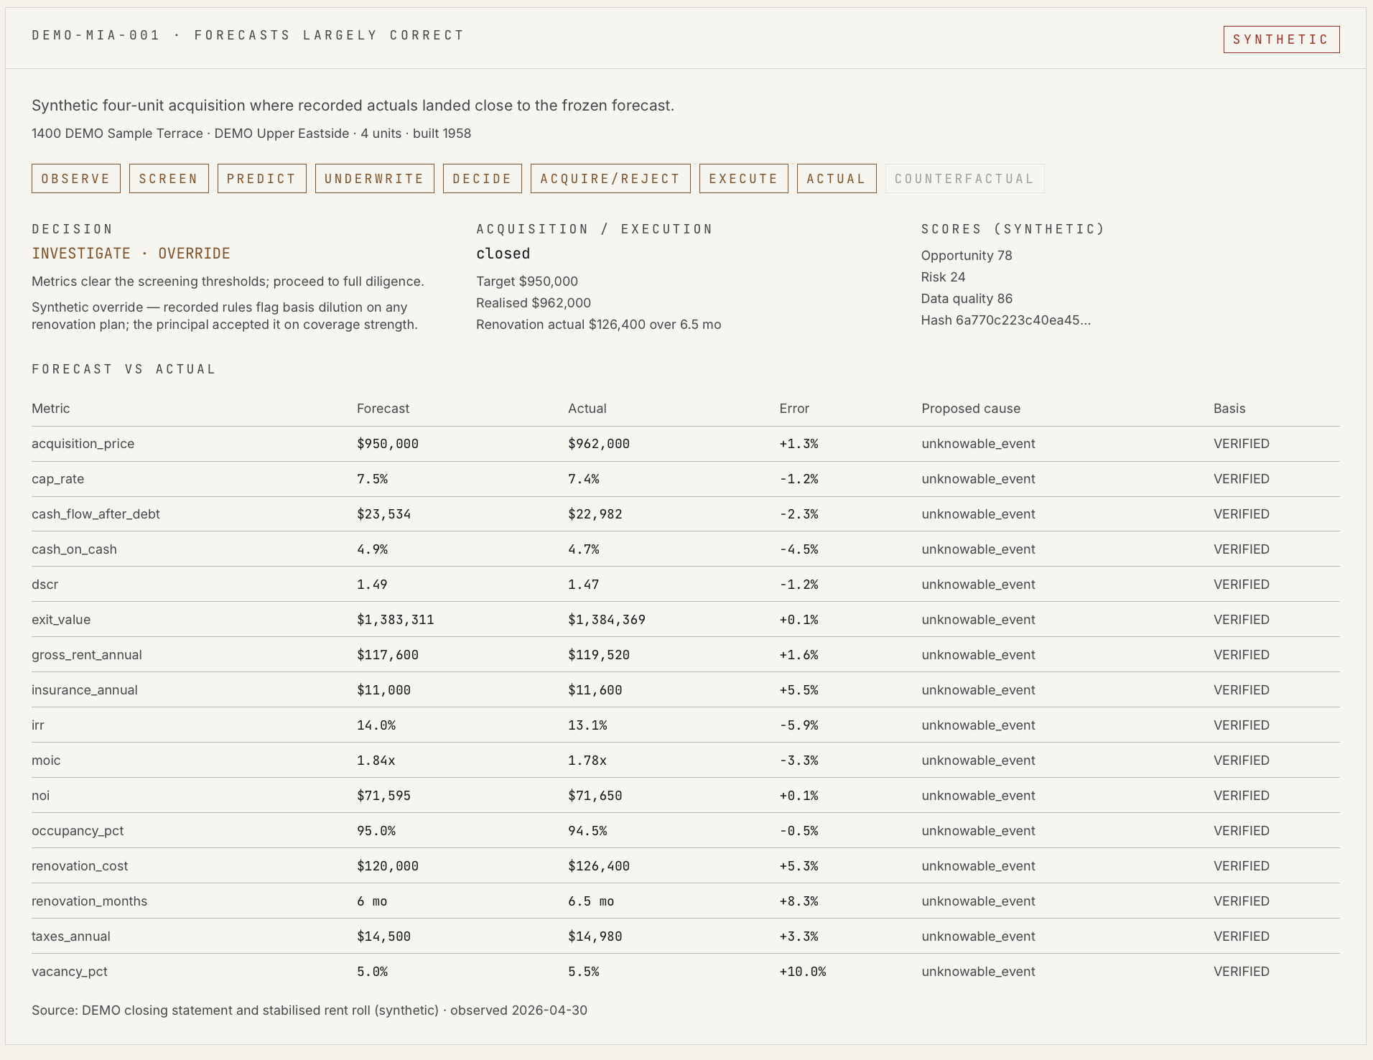Screen dimensions: 1373x1060
Task: Click vacancy_pct error +10.0%
Action: click(x=803, y=972)
